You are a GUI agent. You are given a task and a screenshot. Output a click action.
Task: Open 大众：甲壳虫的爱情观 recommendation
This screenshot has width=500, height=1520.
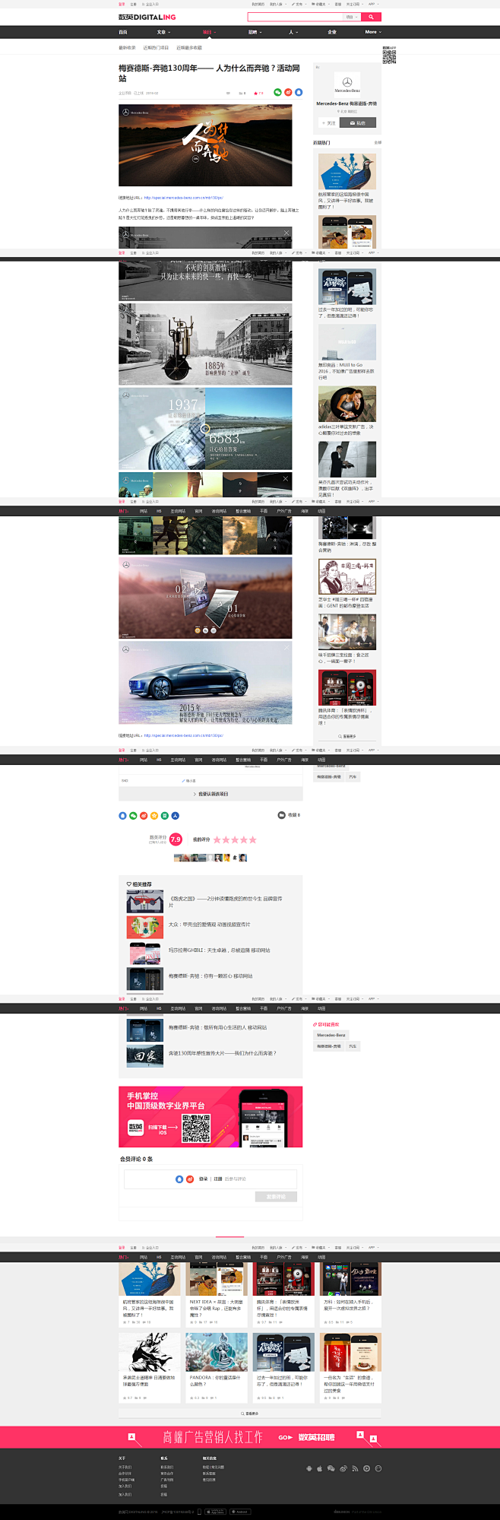click(209, 925)
